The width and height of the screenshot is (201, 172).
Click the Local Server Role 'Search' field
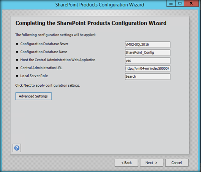148,77
